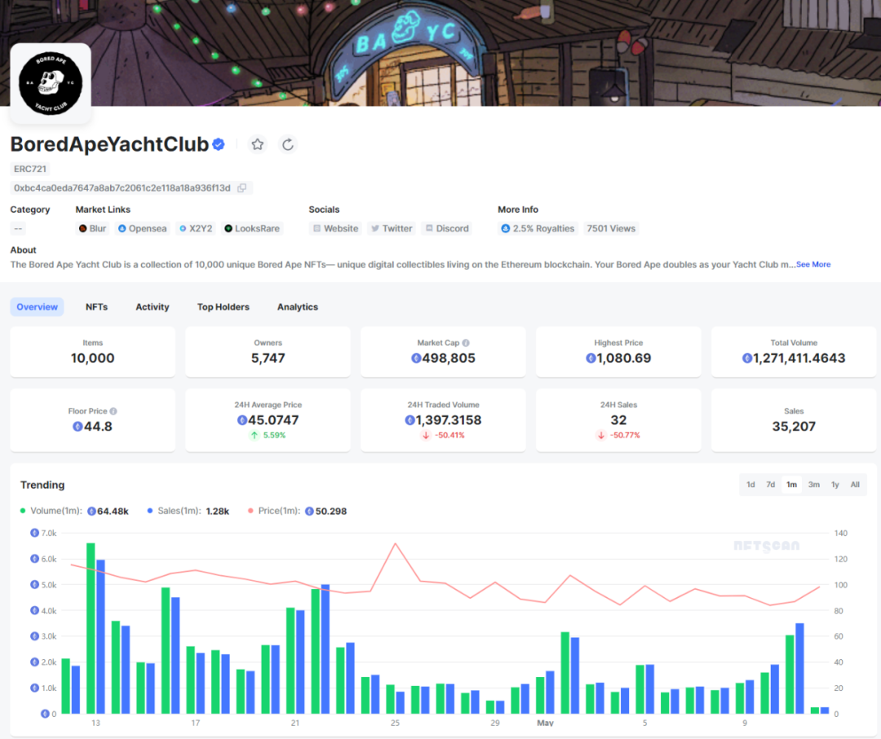Click the red down arrow beside -50.41%
The width and height of the screenshot is (881, 739).
[426, 435]
